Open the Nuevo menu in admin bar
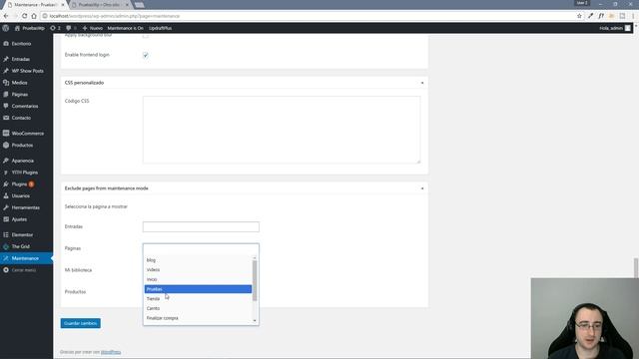The width and height of the screenshot is (639, 359). 93,28
